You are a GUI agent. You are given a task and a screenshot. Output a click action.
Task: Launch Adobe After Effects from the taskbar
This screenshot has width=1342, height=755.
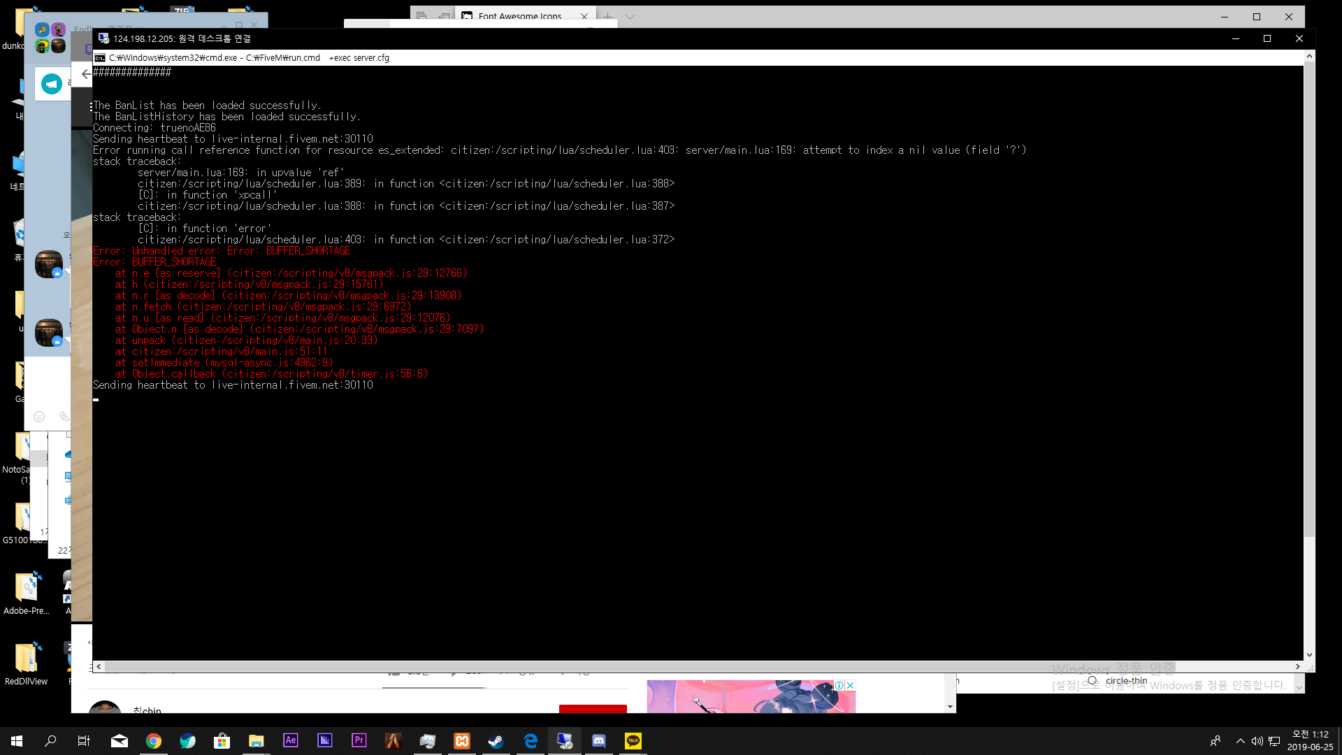(x=291, y=741)
